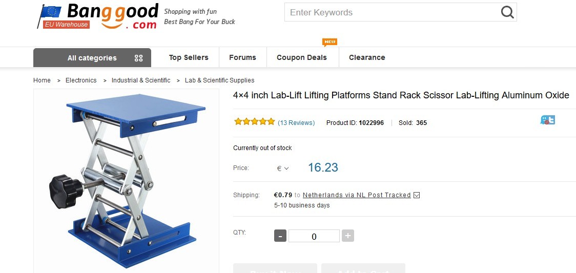Decrease quantity with the minus button
Screen dimensions: 576x273
pos(280,236)
